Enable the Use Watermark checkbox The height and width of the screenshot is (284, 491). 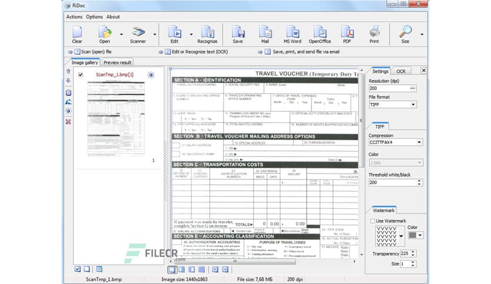pos(372,221)
